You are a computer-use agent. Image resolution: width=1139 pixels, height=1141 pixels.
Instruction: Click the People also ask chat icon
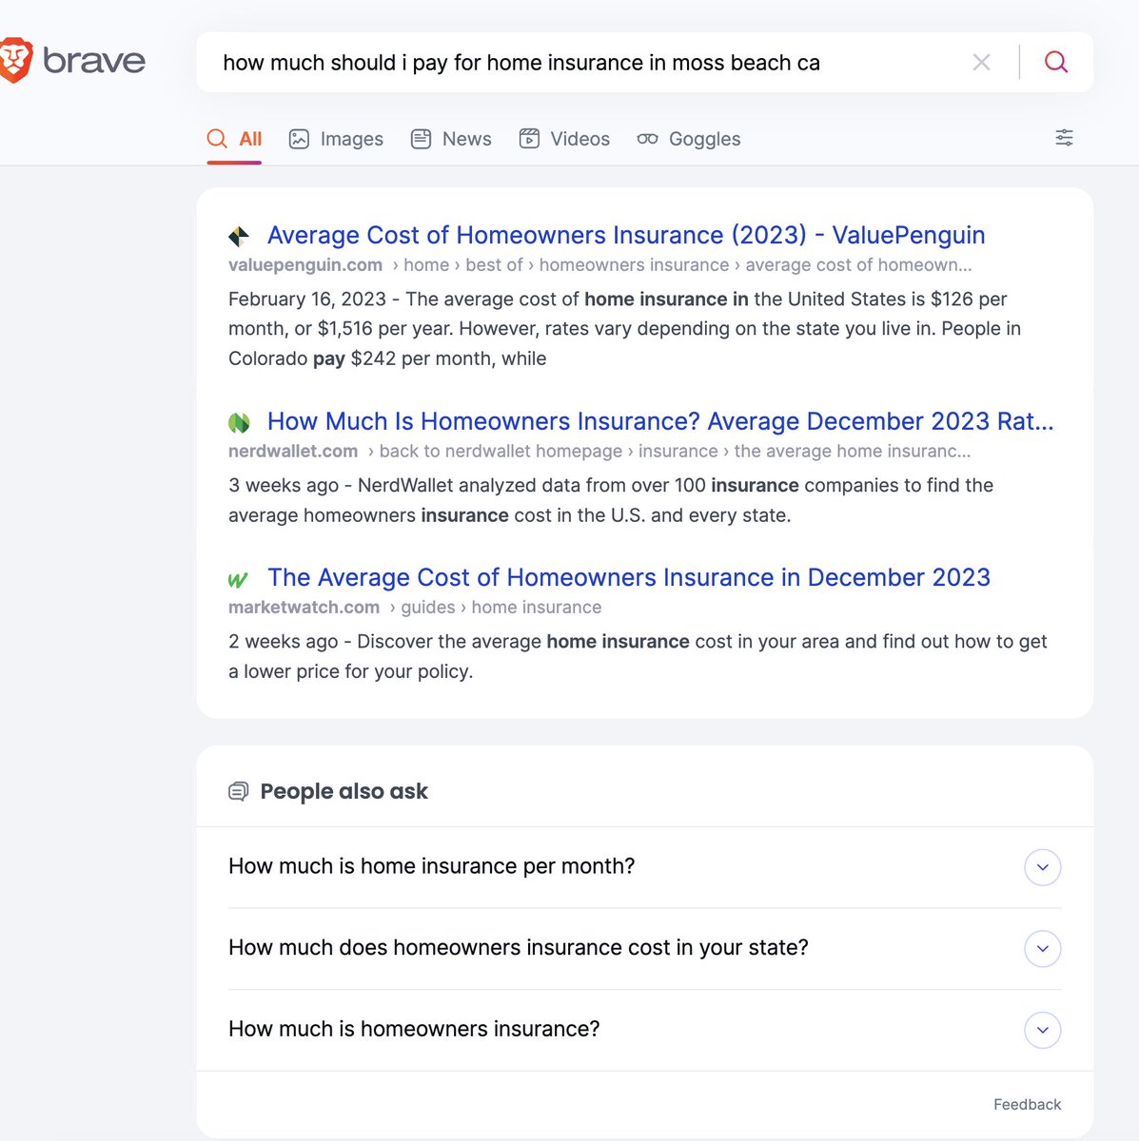pos(239,791)
